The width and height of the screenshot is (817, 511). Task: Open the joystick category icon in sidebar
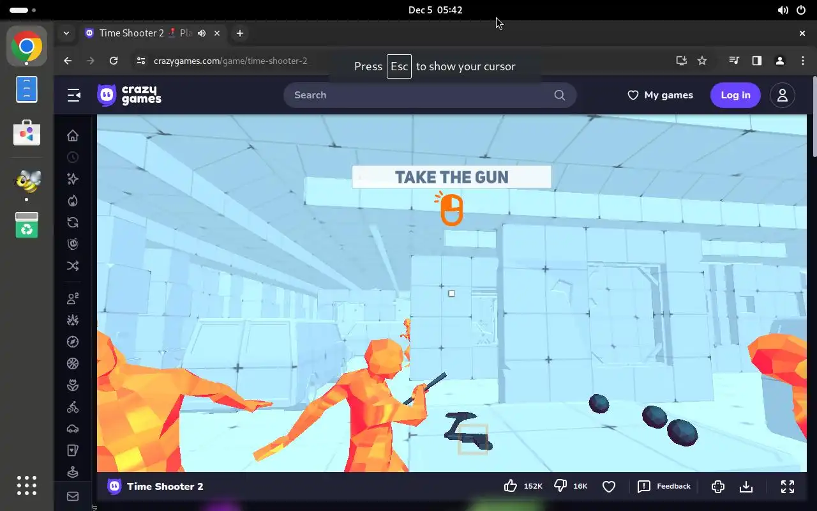point(73,472)
